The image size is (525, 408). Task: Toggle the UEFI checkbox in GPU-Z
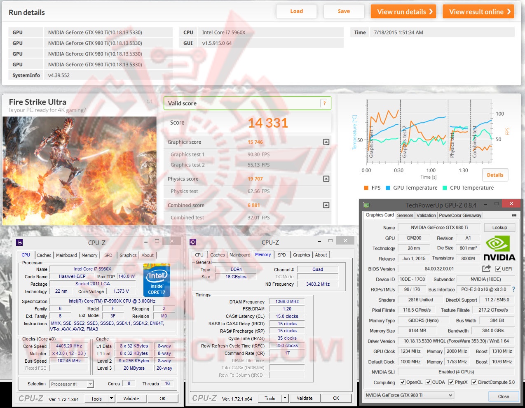(498, 269)
